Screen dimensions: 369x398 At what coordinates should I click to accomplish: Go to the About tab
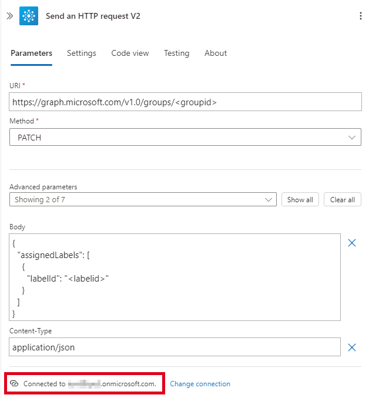216,53
